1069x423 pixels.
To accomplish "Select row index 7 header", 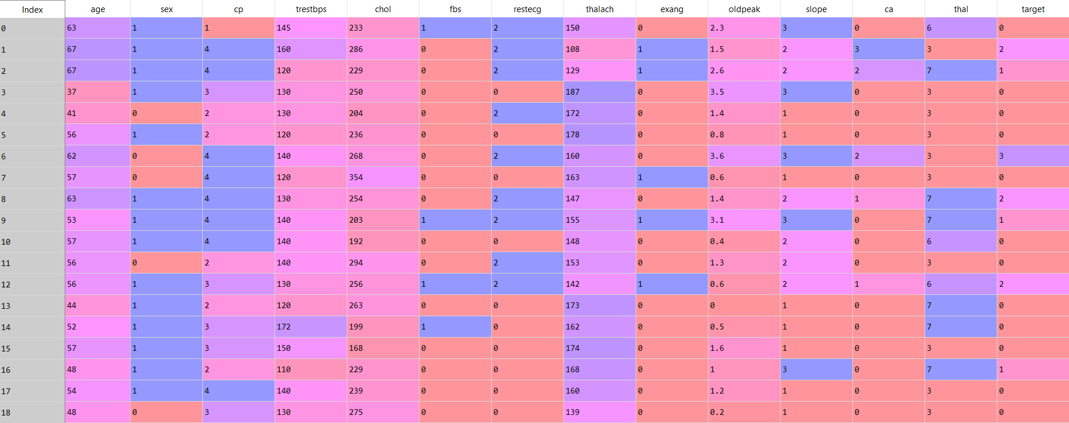I will click(32, 177).
